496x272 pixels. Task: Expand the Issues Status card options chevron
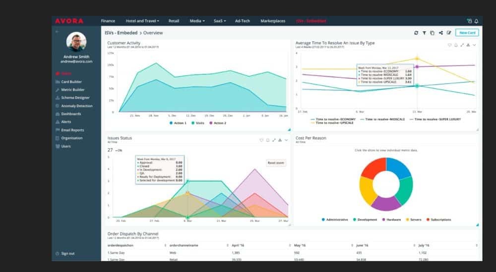pyautogui.click(x=286, y=140)
